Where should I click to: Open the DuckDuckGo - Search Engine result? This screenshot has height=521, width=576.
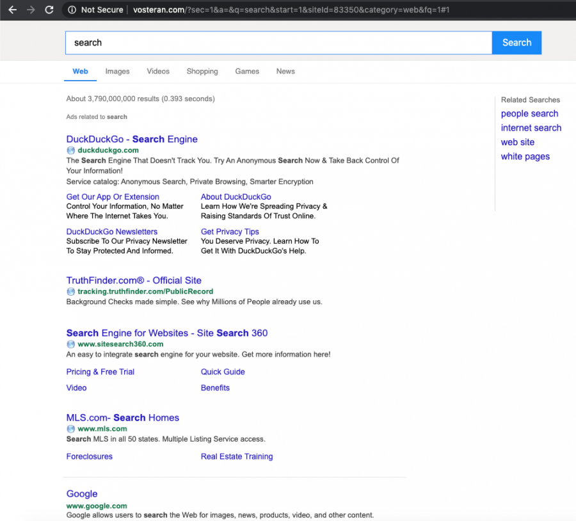pos(132,140)
